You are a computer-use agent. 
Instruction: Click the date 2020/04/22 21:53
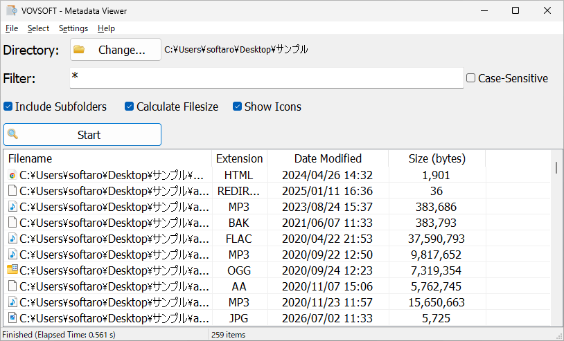pos(327,239)
